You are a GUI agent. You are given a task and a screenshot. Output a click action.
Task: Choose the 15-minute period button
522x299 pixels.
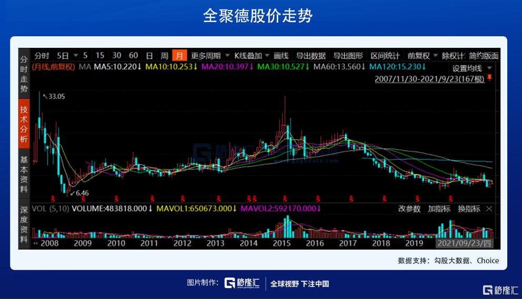pos(99,55)
